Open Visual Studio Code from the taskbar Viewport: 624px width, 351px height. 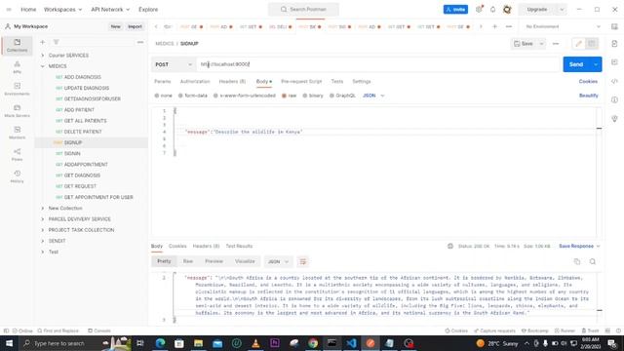(351, 343)
